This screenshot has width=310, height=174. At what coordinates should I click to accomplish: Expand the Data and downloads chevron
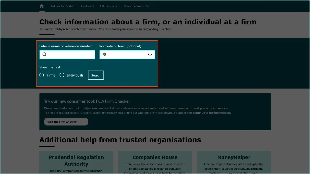coord(148,6)
